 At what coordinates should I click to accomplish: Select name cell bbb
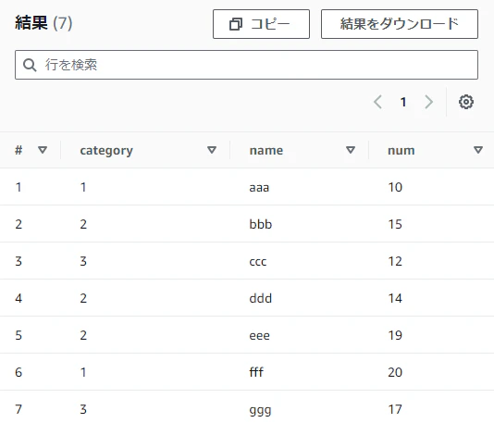[x=261, y=224]
